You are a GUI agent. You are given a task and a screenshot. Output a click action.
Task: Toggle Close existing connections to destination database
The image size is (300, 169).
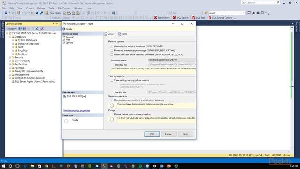[112, 100]
